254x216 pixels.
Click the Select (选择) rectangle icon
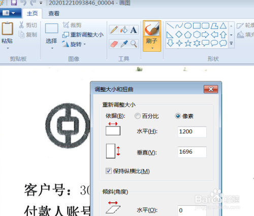(52, 28)
